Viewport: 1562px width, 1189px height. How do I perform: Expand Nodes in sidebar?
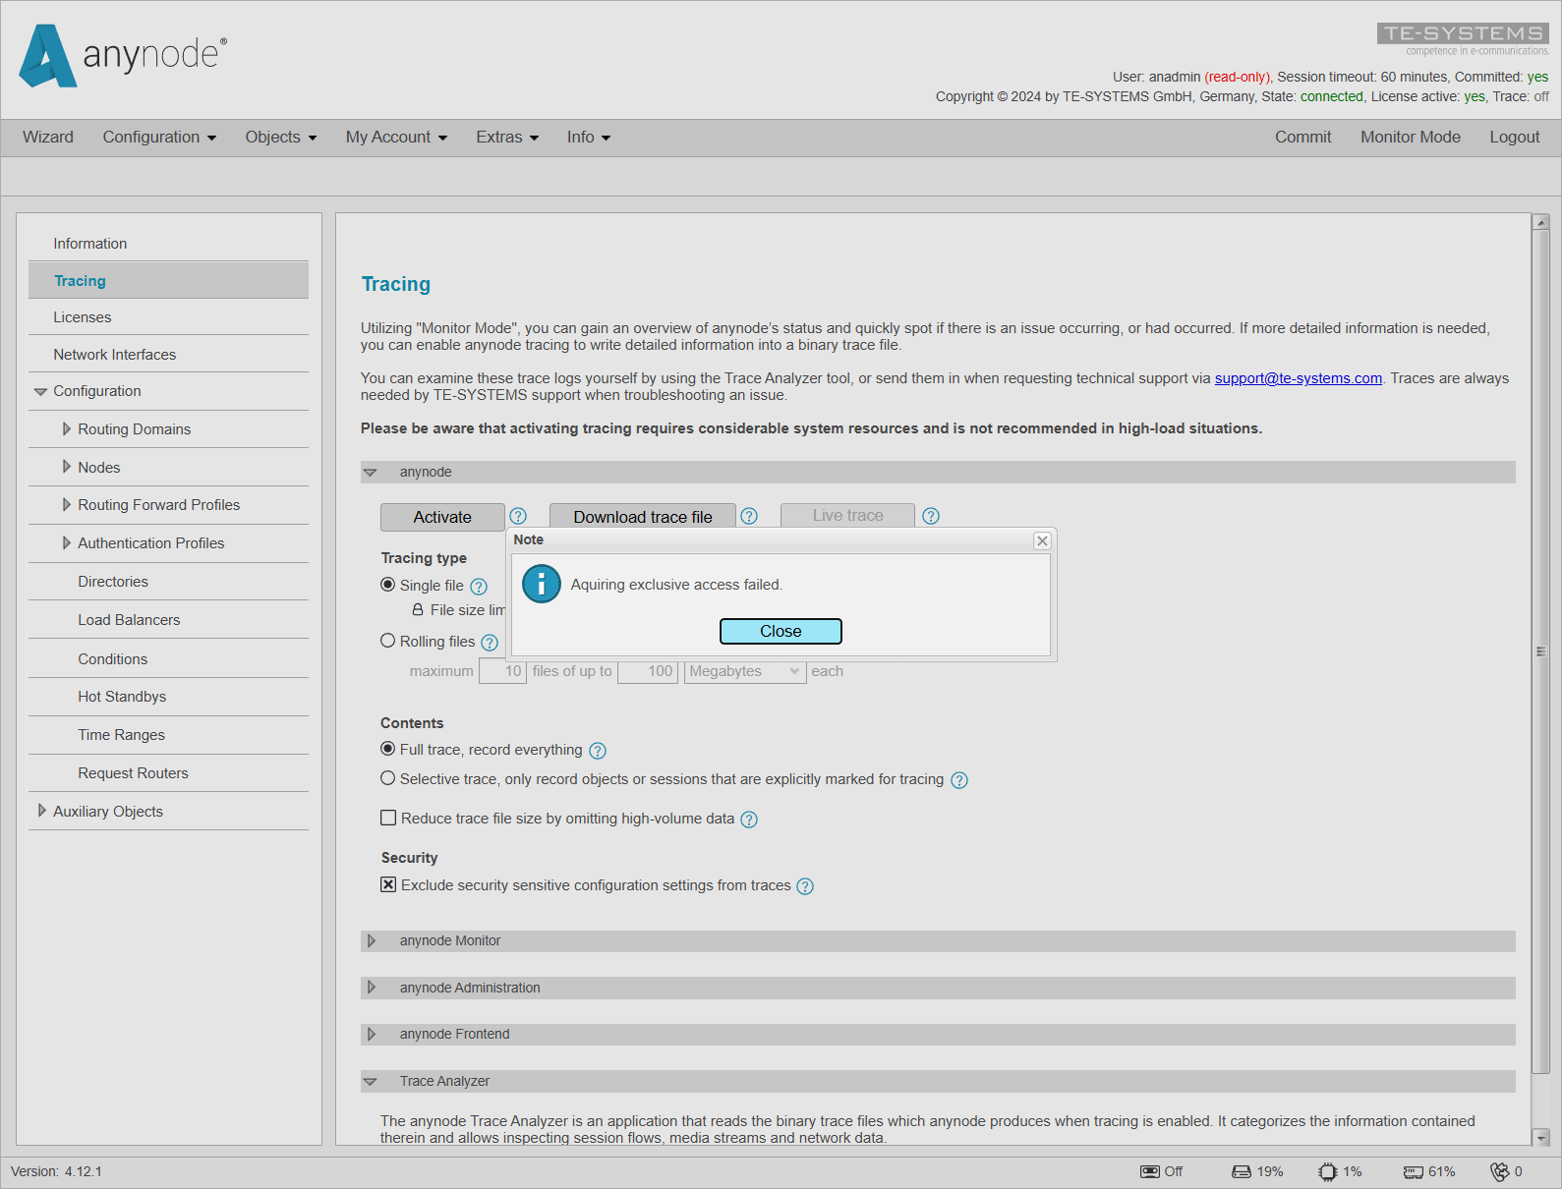[x=66, y=467]
